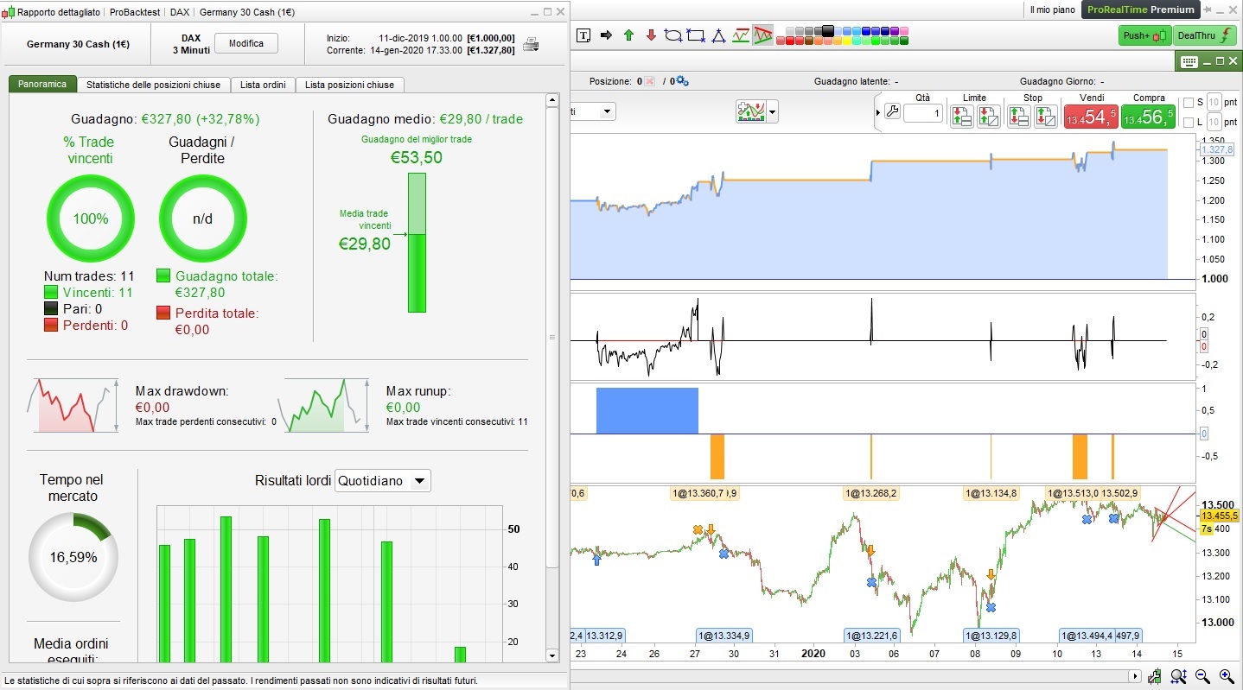Click the red Vendi sell button
Screen dimensions: 1243x690
point(1092,117)
